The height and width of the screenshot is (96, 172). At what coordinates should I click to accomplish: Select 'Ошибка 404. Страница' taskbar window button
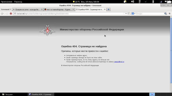click(x=41, y=94)
